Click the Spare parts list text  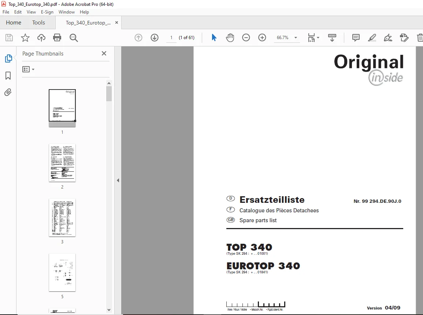[258, 220]
